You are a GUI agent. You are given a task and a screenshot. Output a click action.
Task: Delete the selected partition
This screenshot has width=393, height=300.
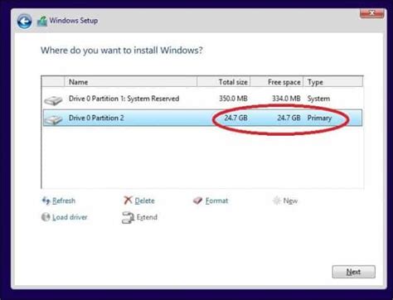(x=144, y=201)
